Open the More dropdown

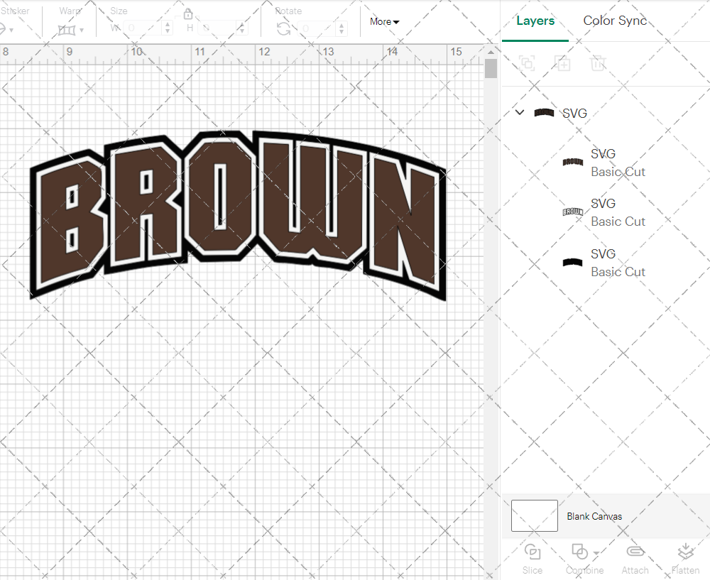point(383,22)
